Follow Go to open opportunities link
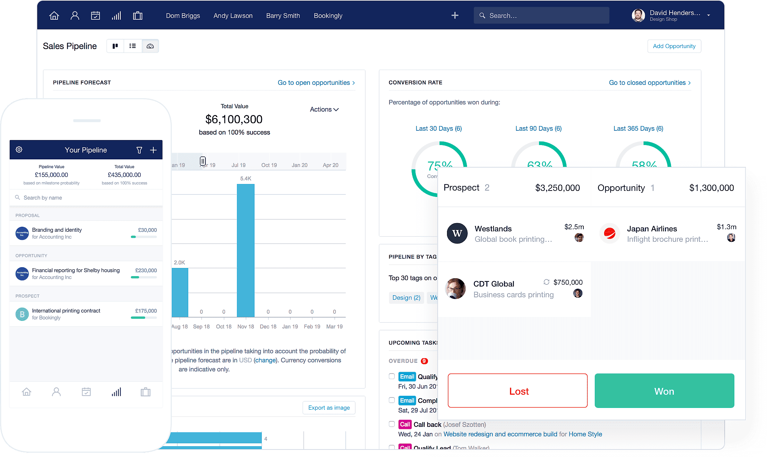The width and height of the screenshot is (768, 457). (x=316, y=83)
